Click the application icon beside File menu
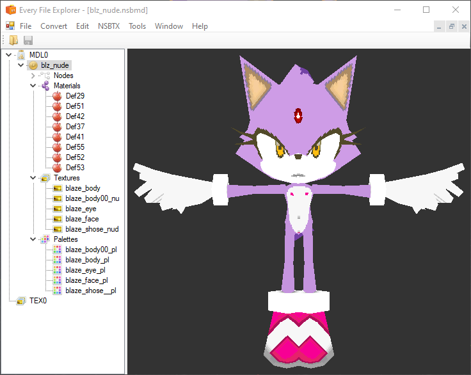This screenshot has height=375, width=471. 10,26
